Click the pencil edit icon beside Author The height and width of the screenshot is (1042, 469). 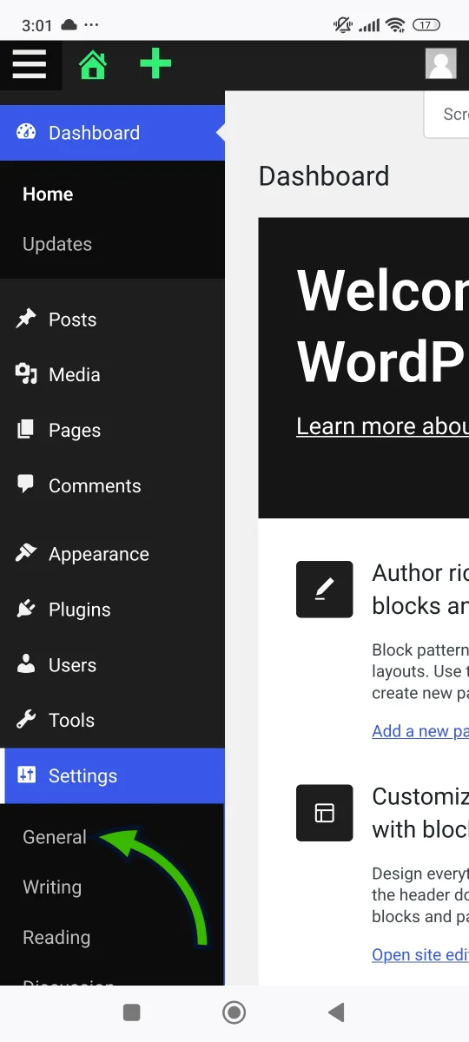coord(325,590)
